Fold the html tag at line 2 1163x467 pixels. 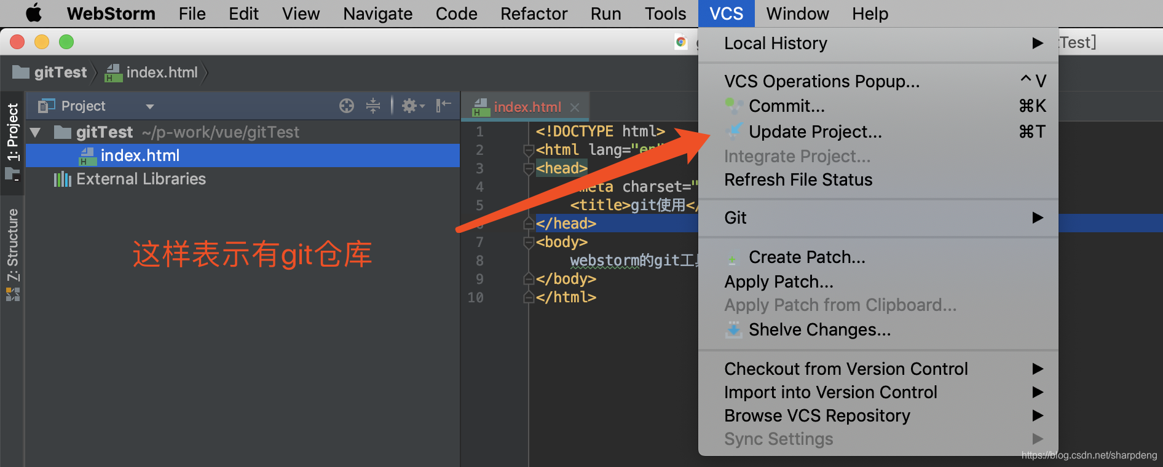527,150
